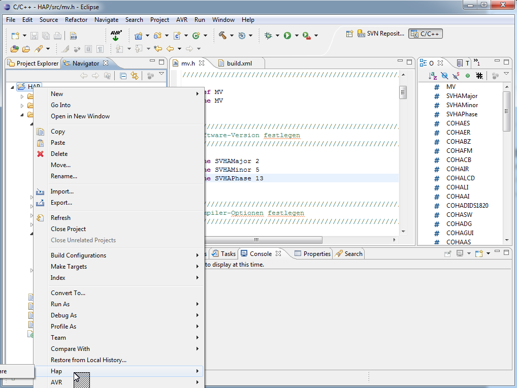Viewport: 517px width, 388px height.
Task: Toggle Hide Fields filter in Outline
Action: point(444,76)
